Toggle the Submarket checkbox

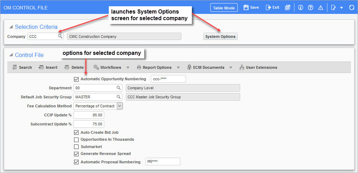(76, 147)
